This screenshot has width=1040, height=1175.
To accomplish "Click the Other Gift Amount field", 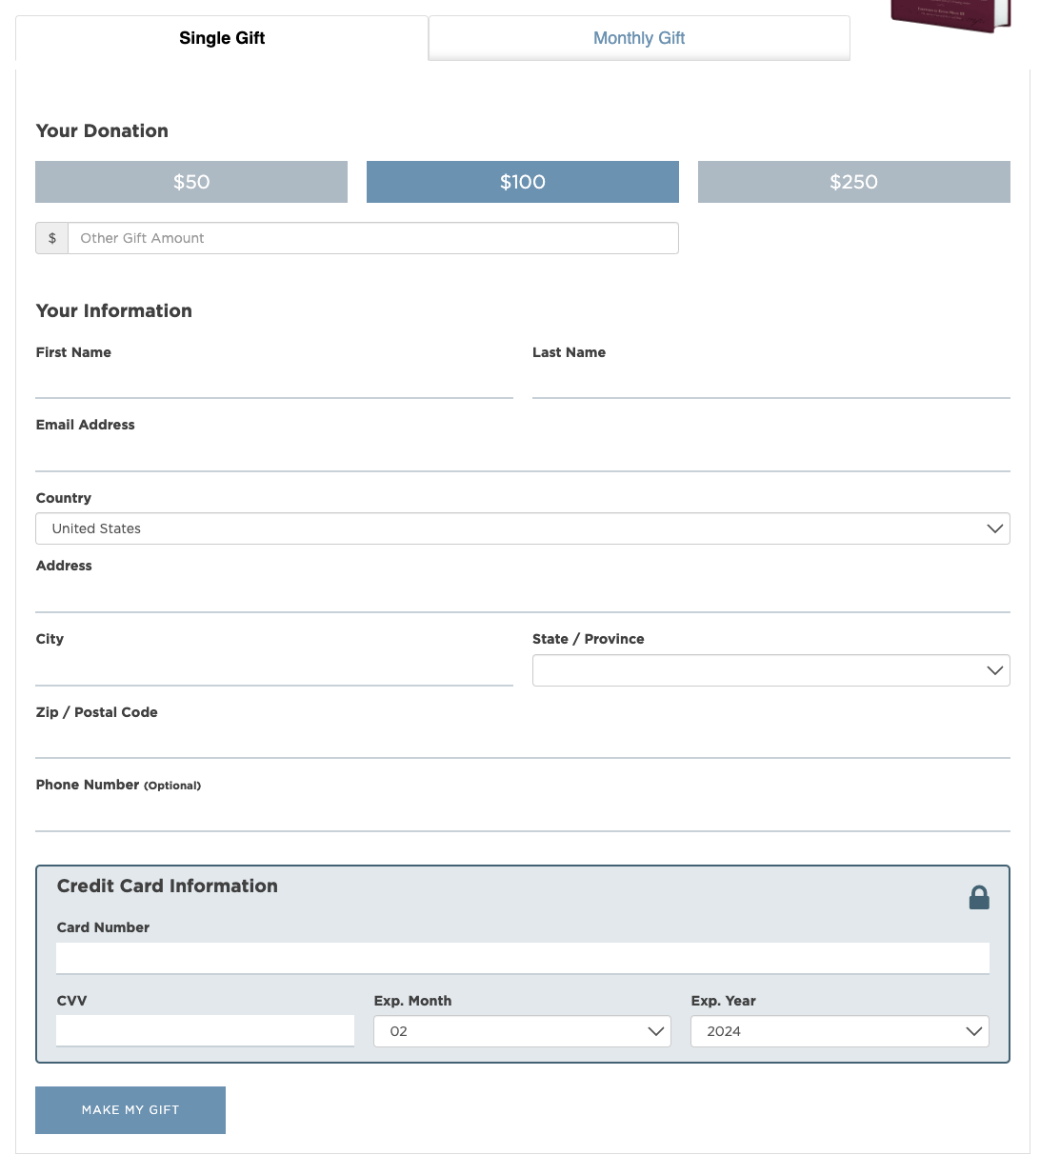I will [371, 238].
